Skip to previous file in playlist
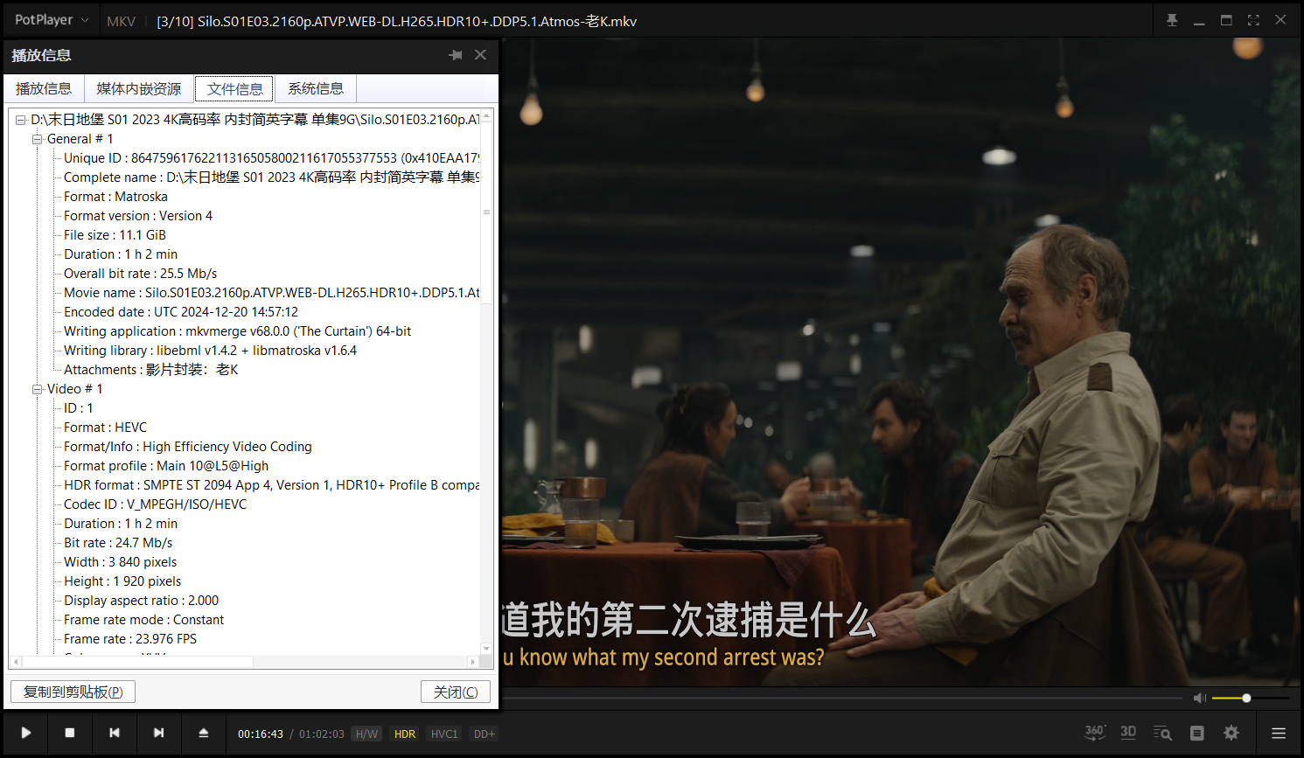Image resolution: width=1304 pixels, height=758 pixels. (x=115, y=733)
